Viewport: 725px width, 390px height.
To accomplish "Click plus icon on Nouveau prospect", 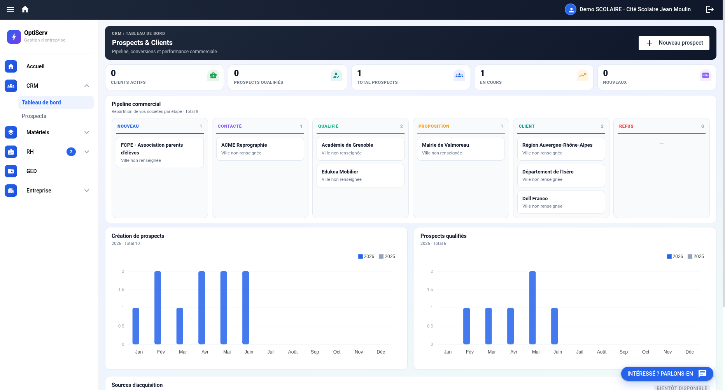I will click(x=650, y=43).
